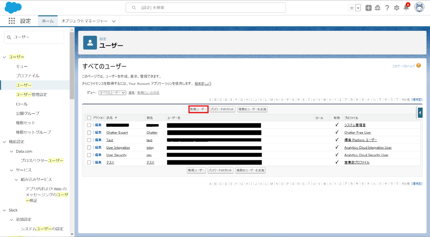Collapse the Slack section in the sidebar
This screenshot has height=237, width=430.
coord(4,210)
